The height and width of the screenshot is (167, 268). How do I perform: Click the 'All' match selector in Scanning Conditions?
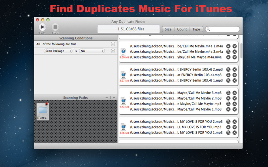click(38, 44)
